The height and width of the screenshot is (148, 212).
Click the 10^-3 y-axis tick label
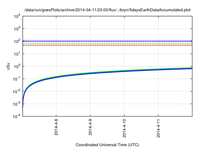[x=17, y=104]
